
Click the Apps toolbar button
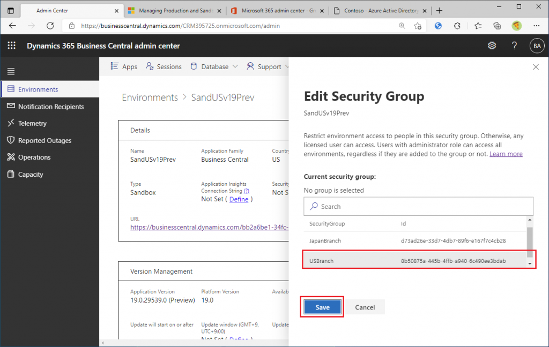[124, 66]
